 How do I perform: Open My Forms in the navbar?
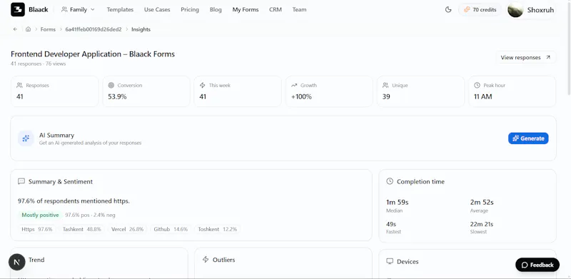click(246, 10)
